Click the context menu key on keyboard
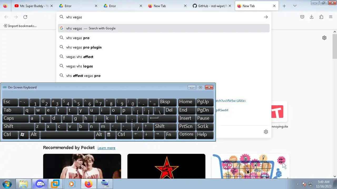 click(111, 135)
